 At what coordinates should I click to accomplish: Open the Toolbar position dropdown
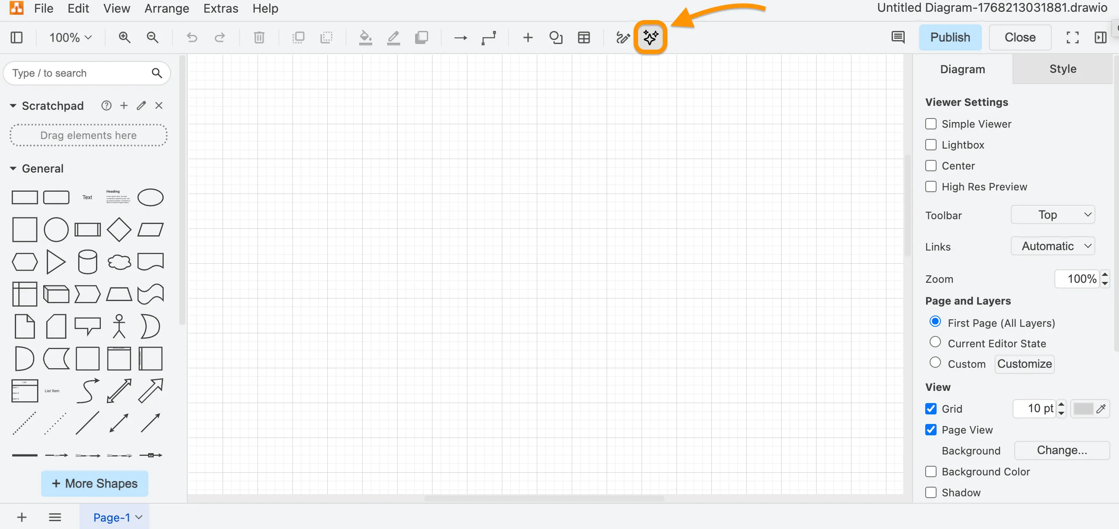click(x=1053, y=215)
